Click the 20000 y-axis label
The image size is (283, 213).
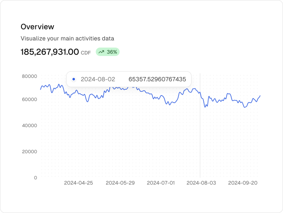(x=29, y=152)
